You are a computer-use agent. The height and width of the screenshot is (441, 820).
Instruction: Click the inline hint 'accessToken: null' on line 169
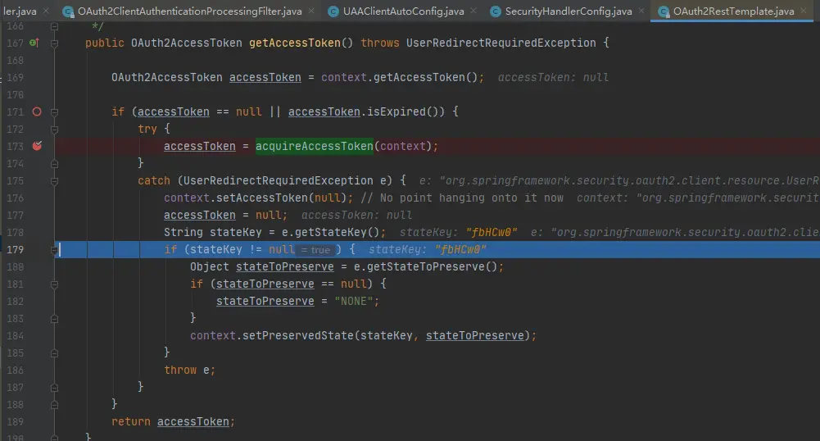(553, 77)
